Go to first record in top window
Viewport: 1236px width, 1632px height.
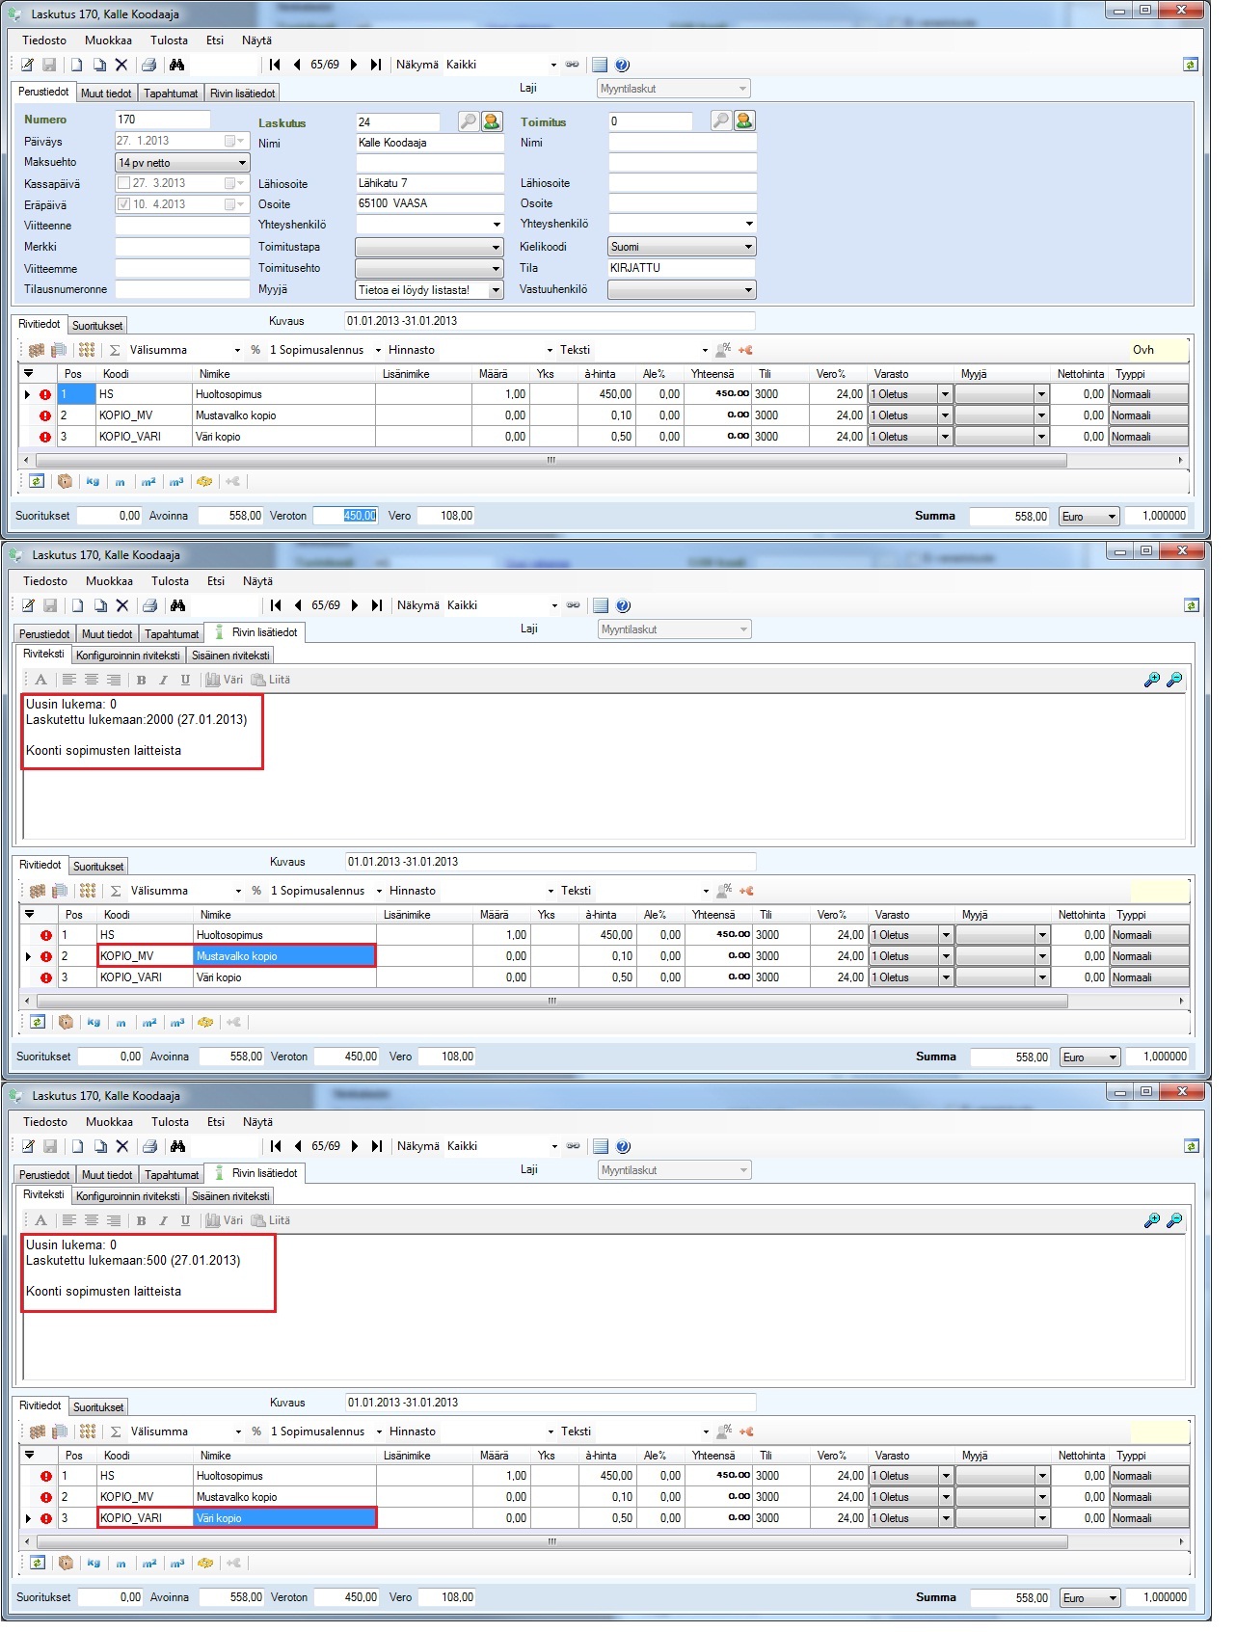coord(275,65)
